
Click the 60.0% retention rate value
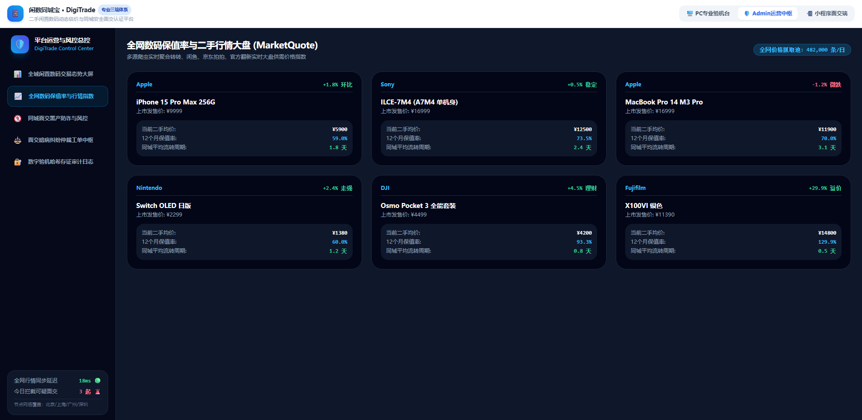click(340, 242)
